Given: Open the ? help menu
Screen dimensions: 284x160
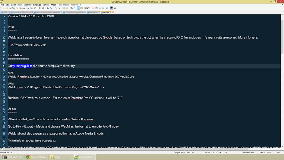Looking at the screenshot, I should tap(80, 5).
